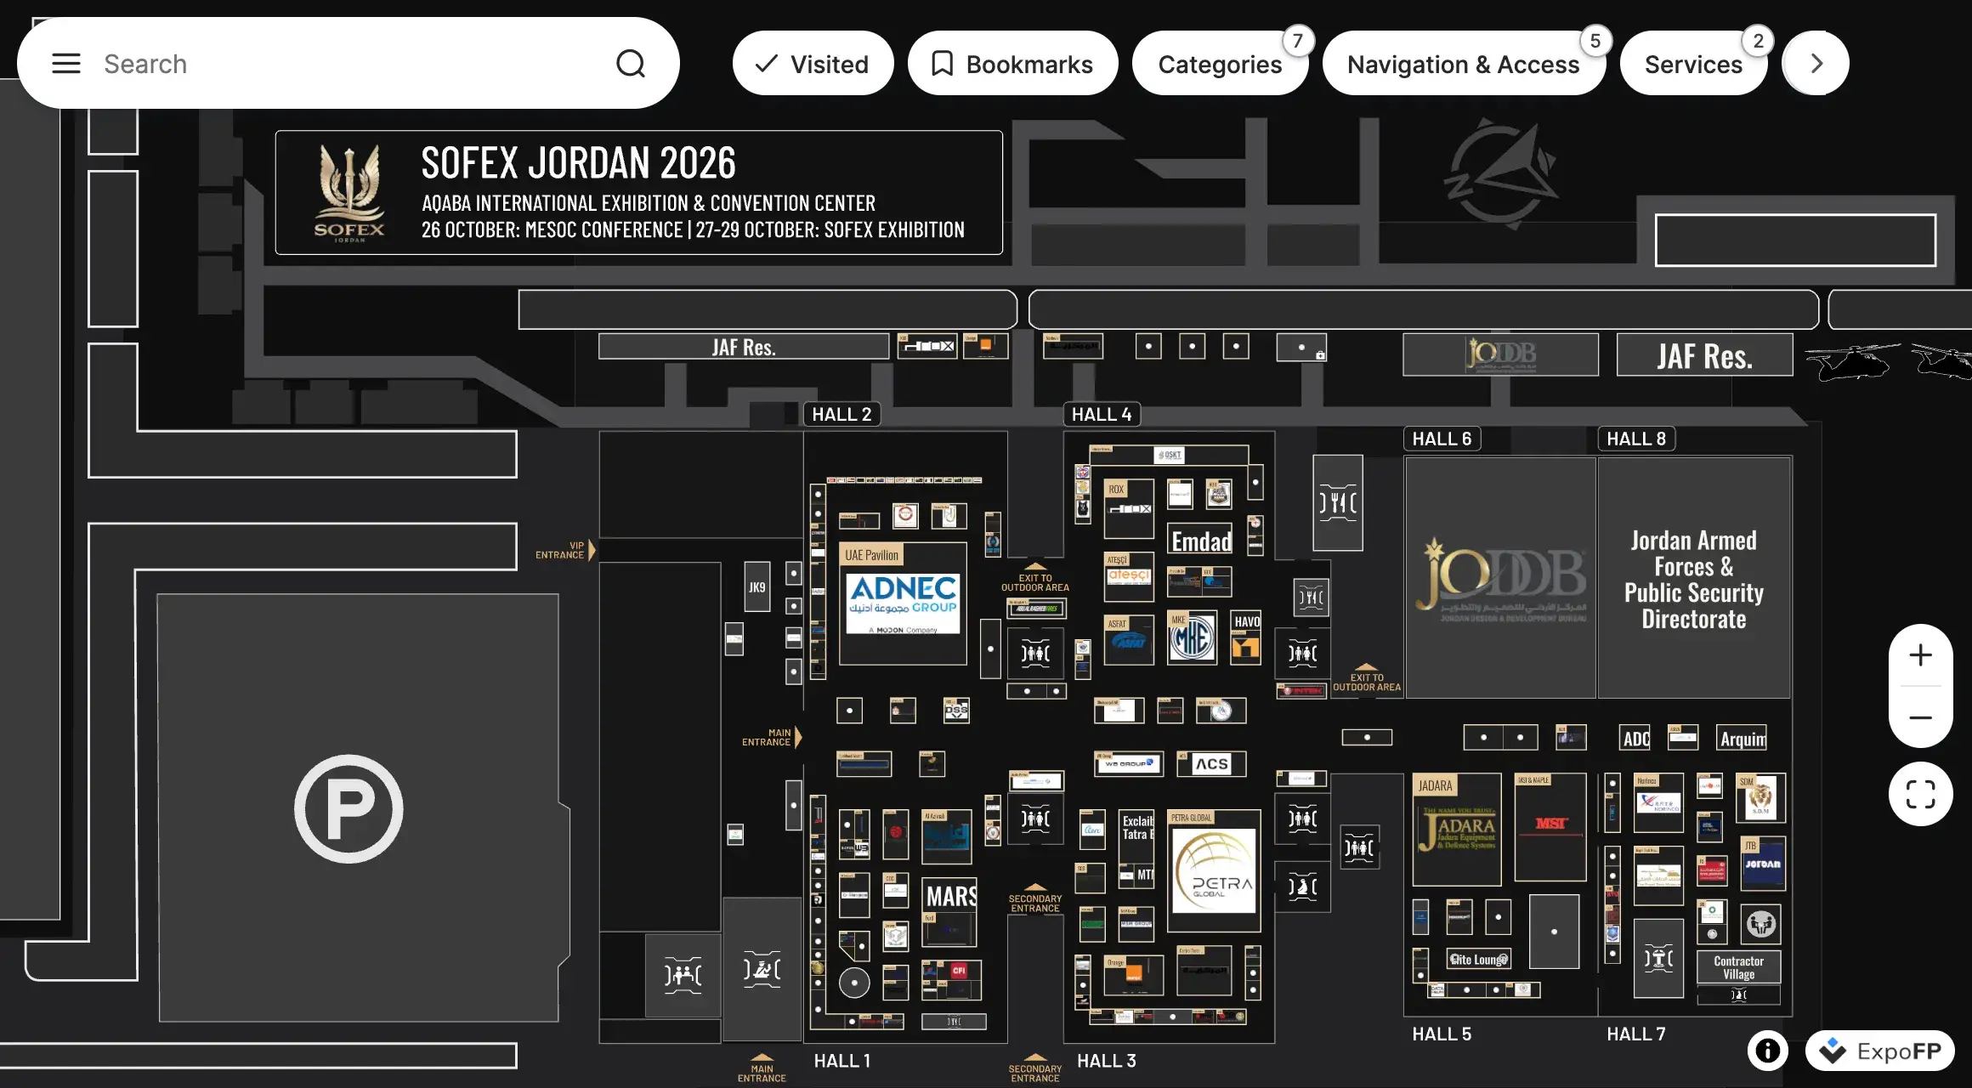Expand the Categories filter
Viewport: 1972px width, 1088px height.
pyautogui.click(x=1220, y=64)
